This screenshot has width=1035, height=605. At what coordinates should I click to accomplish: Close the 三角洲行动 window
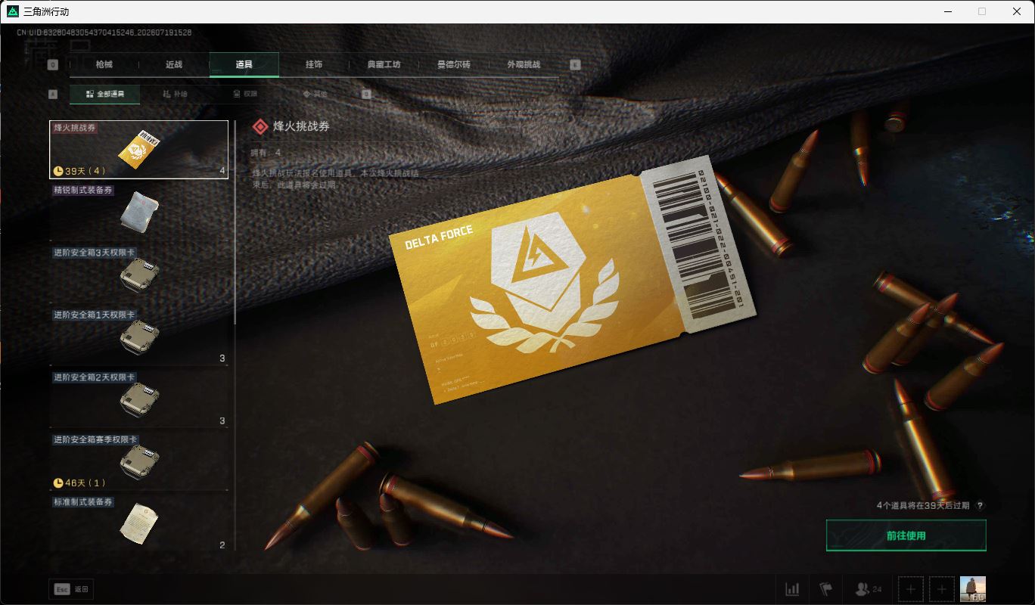click(x=1017, y=11)
